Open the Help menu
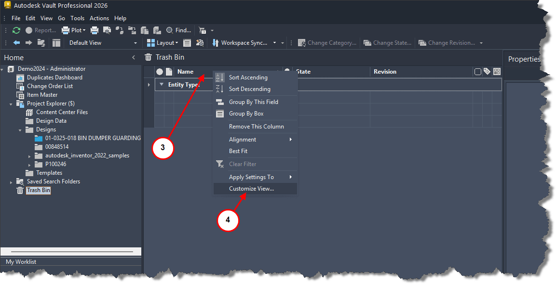 pos(120,18)
